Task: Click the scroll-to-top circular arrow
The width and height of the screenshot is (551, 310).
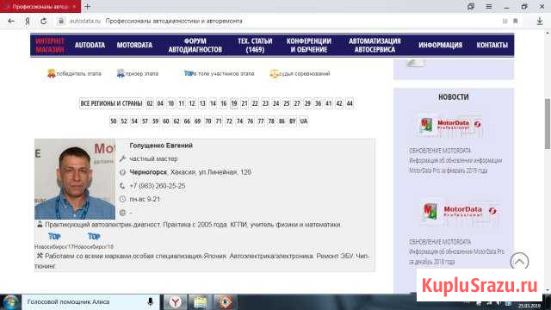Action: click(x=519, y=262)
